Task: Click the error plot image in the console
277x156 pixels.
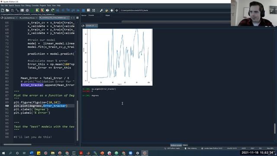Action: click(x=117, y=57)
